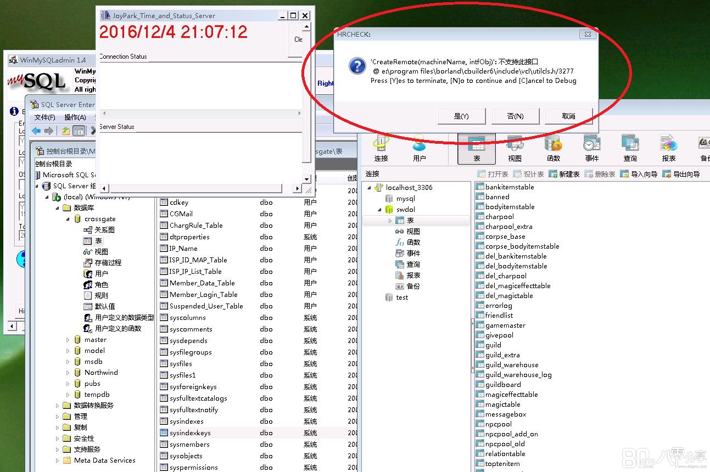This screenshot has height=472, width=710.
Task: Open 报表 reports from the Navicat main toolbar
Action: pos(669,149)
